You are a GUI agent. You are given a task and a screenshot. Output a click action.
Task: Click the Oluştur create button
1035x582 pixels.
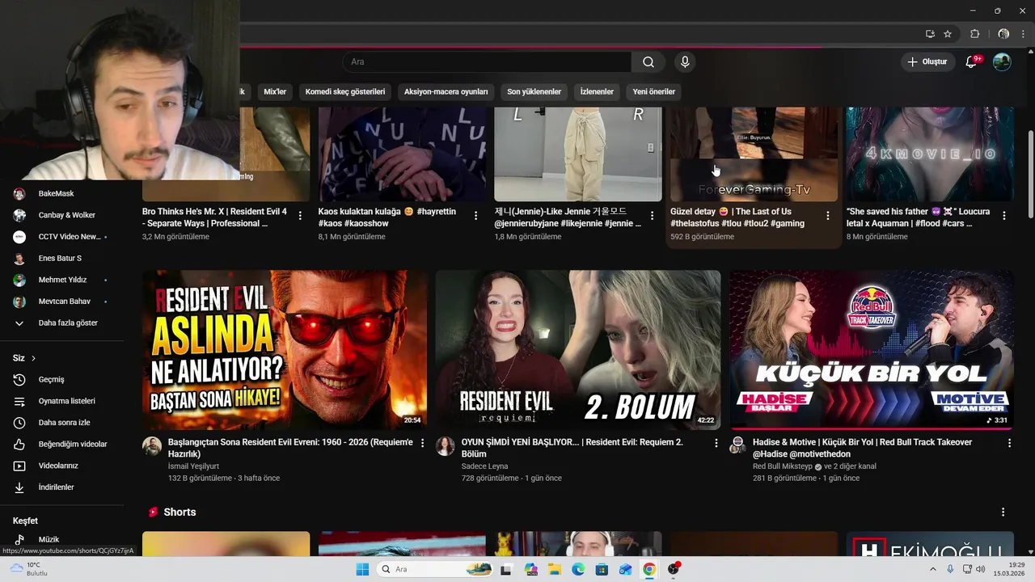928,62
